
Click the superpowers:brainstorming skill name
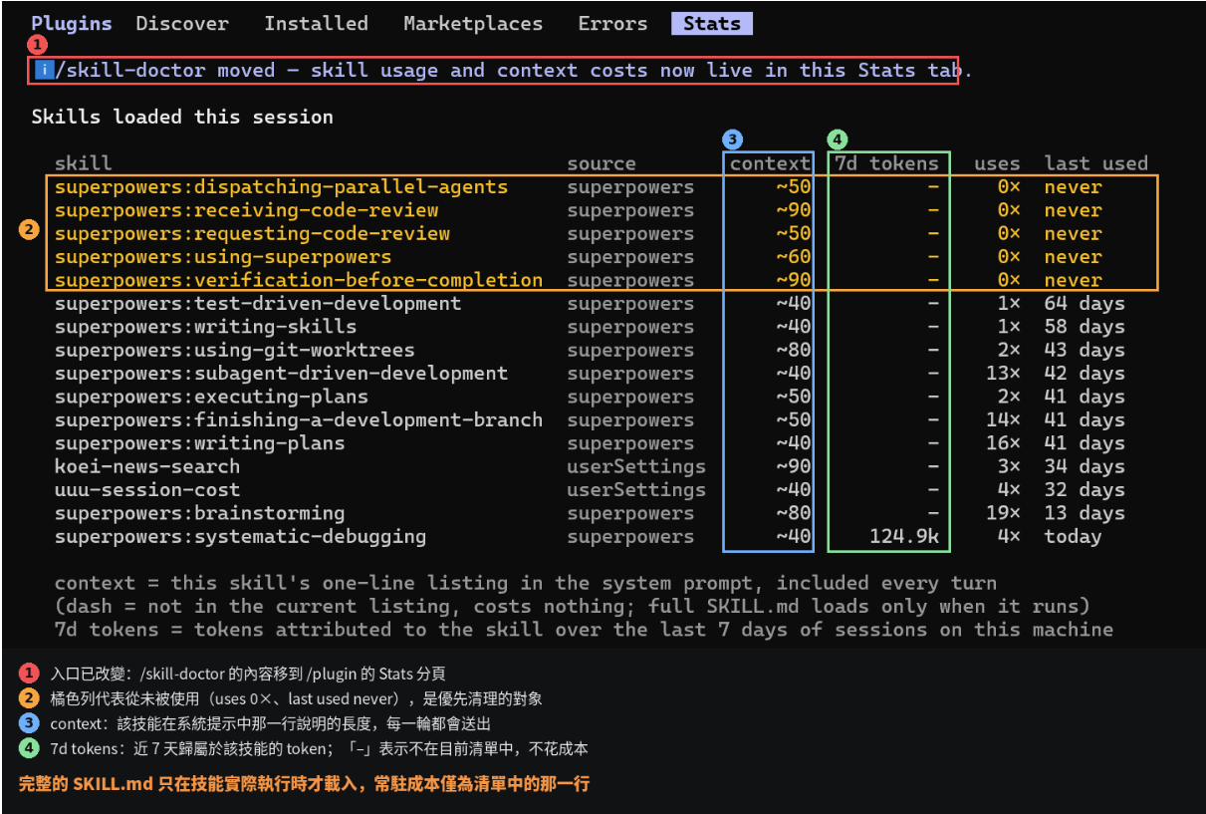tap(199, 513)
